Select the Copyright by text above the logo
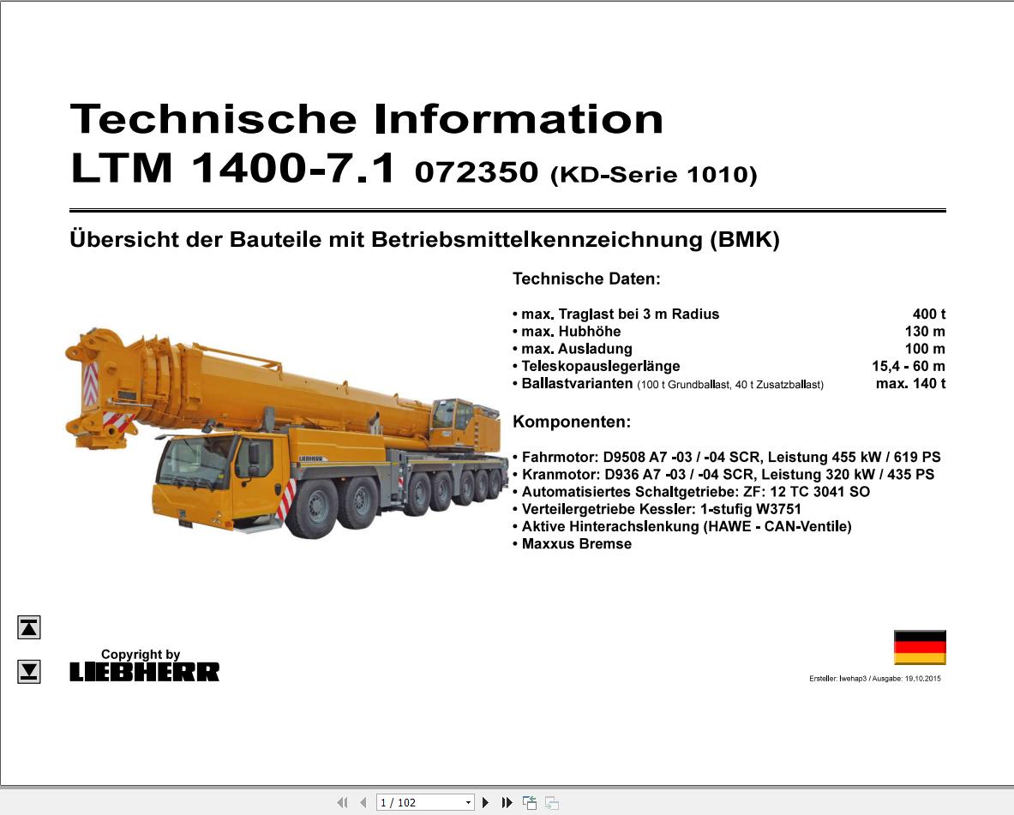Viewport: 1014px width, 815px height. pyautogui.click(x=142, y=653)
